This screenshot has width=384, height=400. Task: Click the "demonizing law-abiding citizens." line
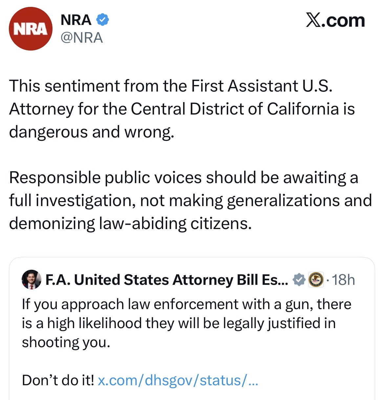point(130,223)
